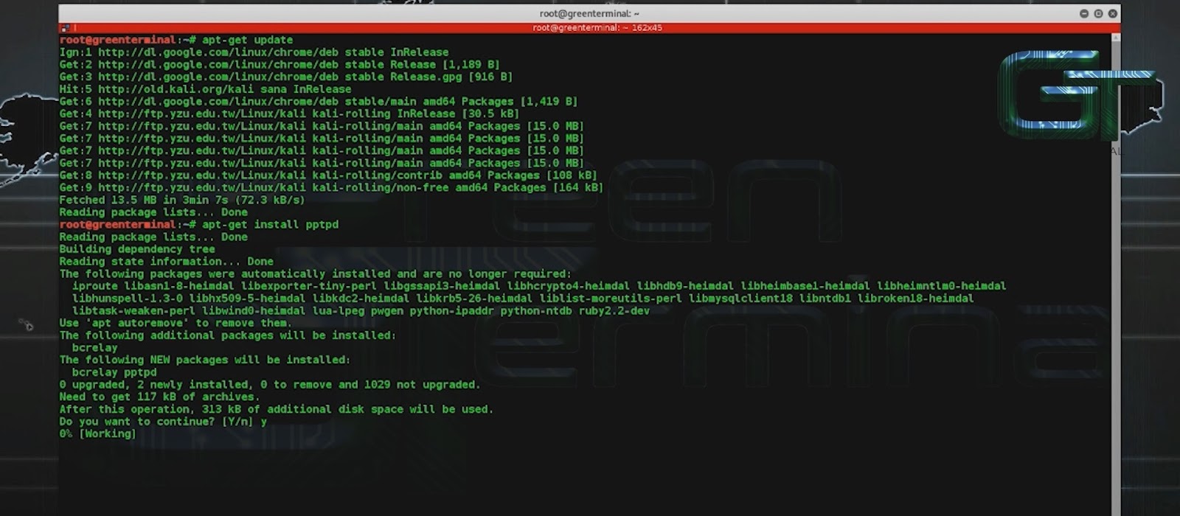The image size is (1180, 516).
Task: Click the 'apt-get update' command text
Action: coord(247,40)
